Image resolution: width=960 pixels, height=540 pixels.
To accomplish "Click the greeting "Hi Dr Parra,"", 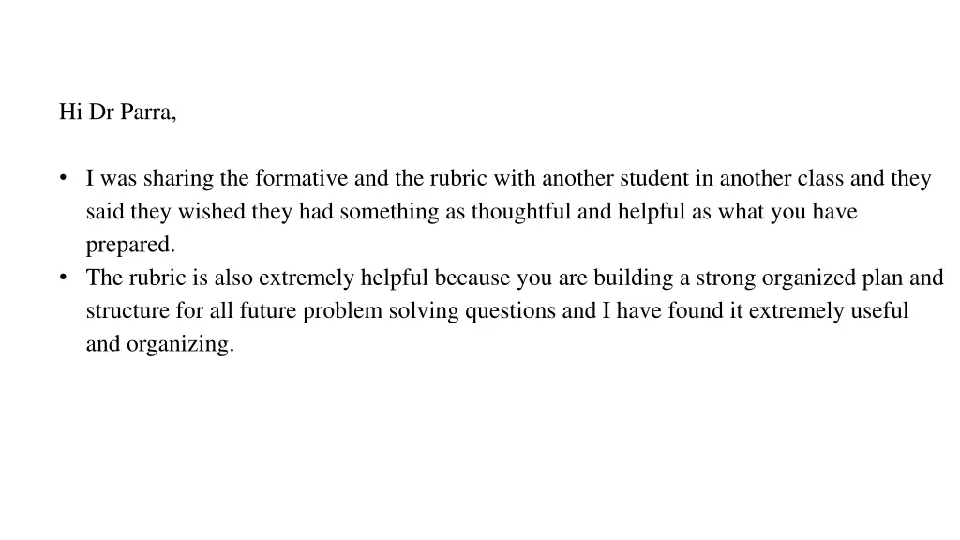I will click(117, 112).
